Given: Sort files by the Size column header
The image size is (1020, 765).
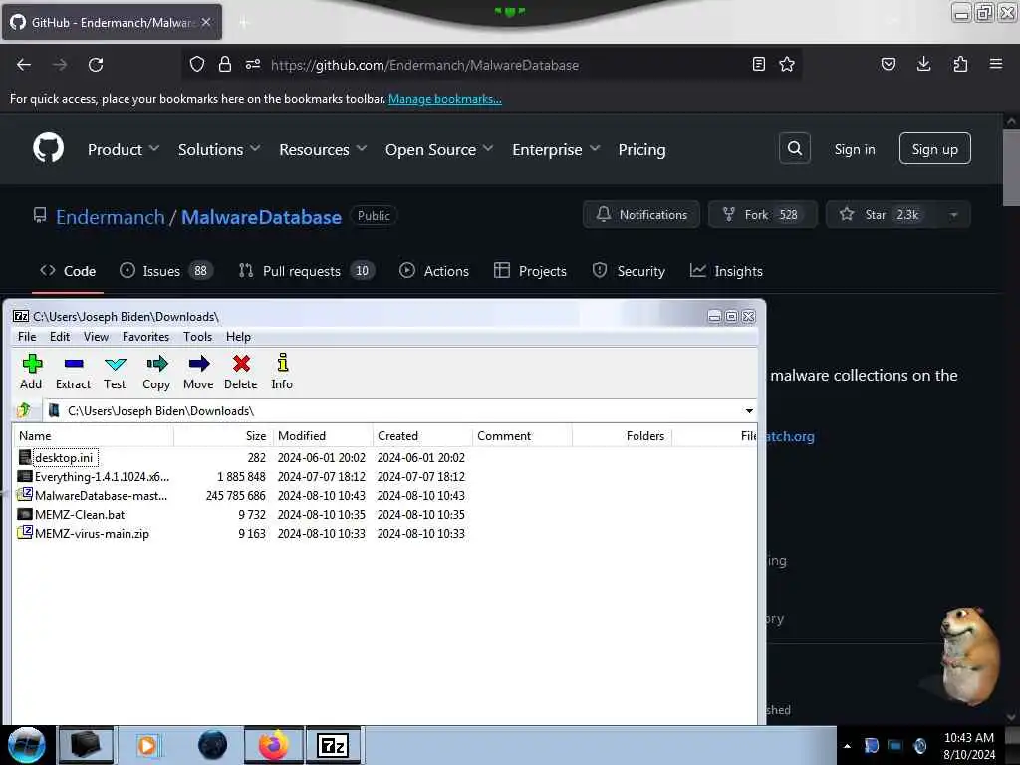Looking at the screenshot, I should [x=223, y=436].
